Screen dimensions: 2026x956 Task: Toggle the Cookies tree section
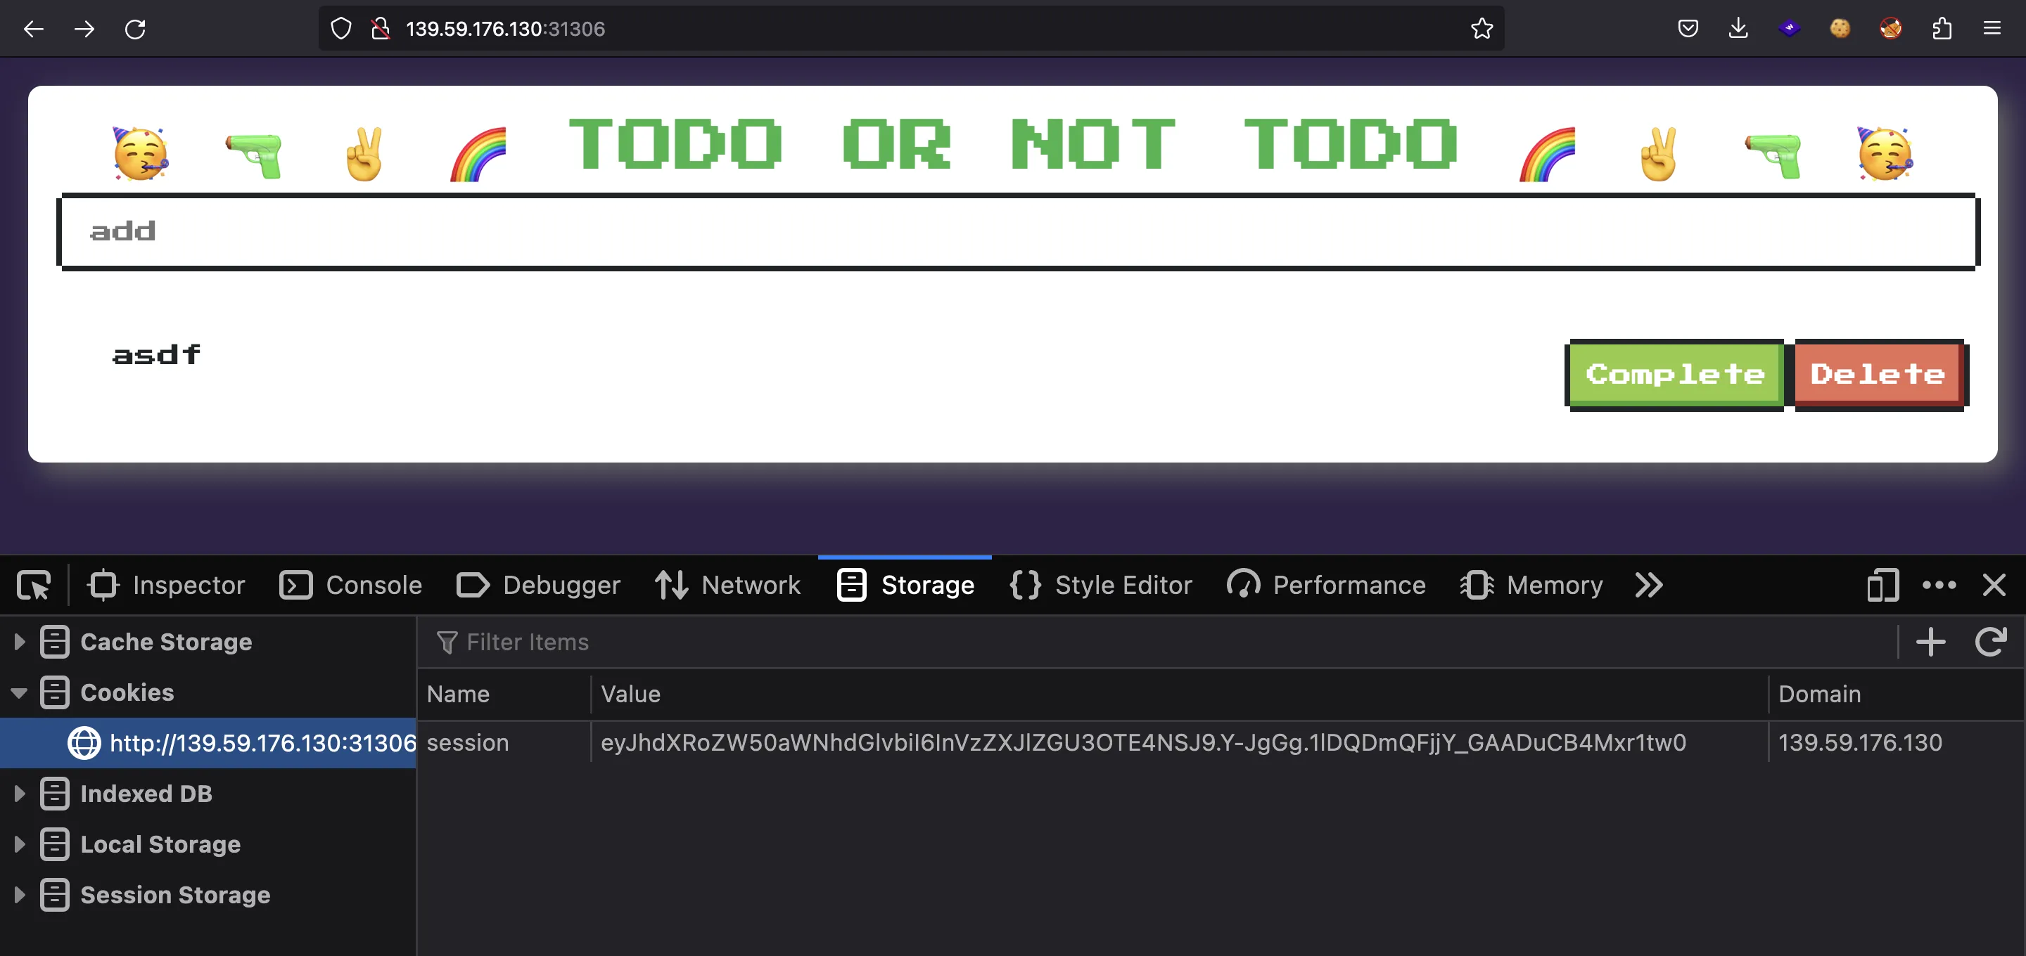[x=20, y=692]
